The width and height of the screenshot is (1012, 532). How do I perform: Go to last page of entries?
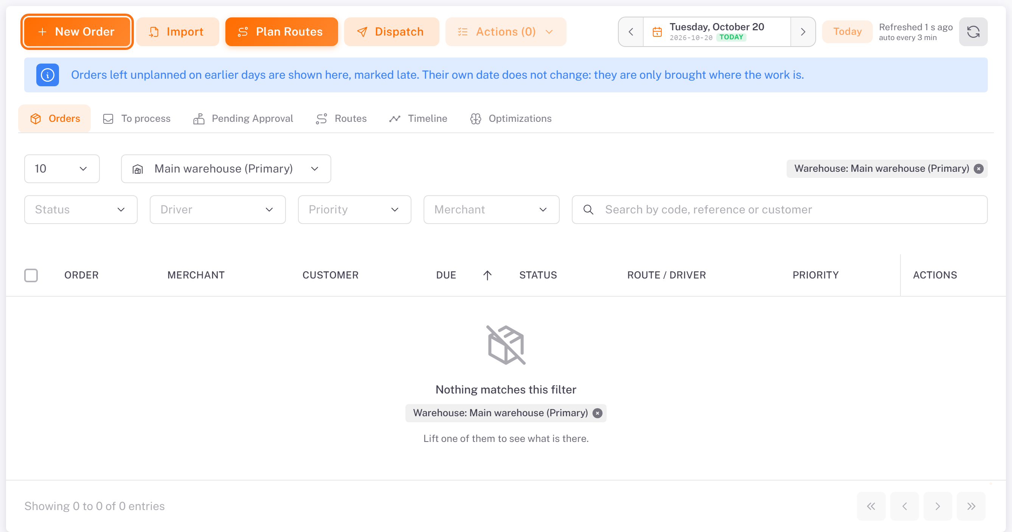click(x=971, y=506)
